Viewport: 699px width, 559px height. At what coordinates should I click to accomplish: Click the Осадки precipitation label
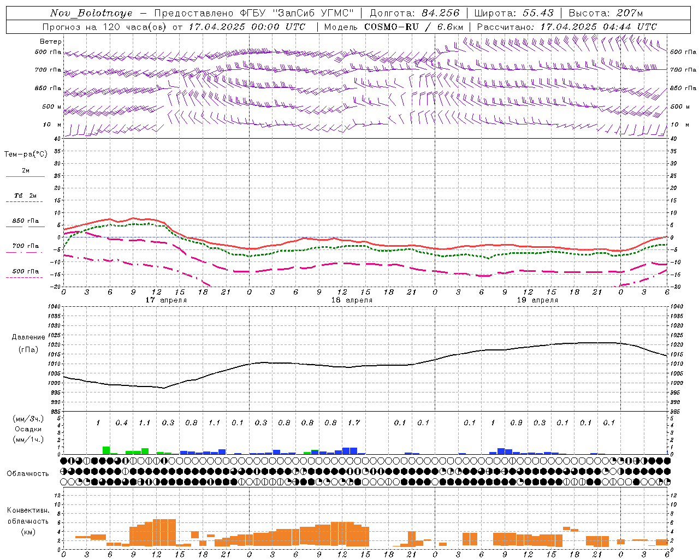click(28, 429)
